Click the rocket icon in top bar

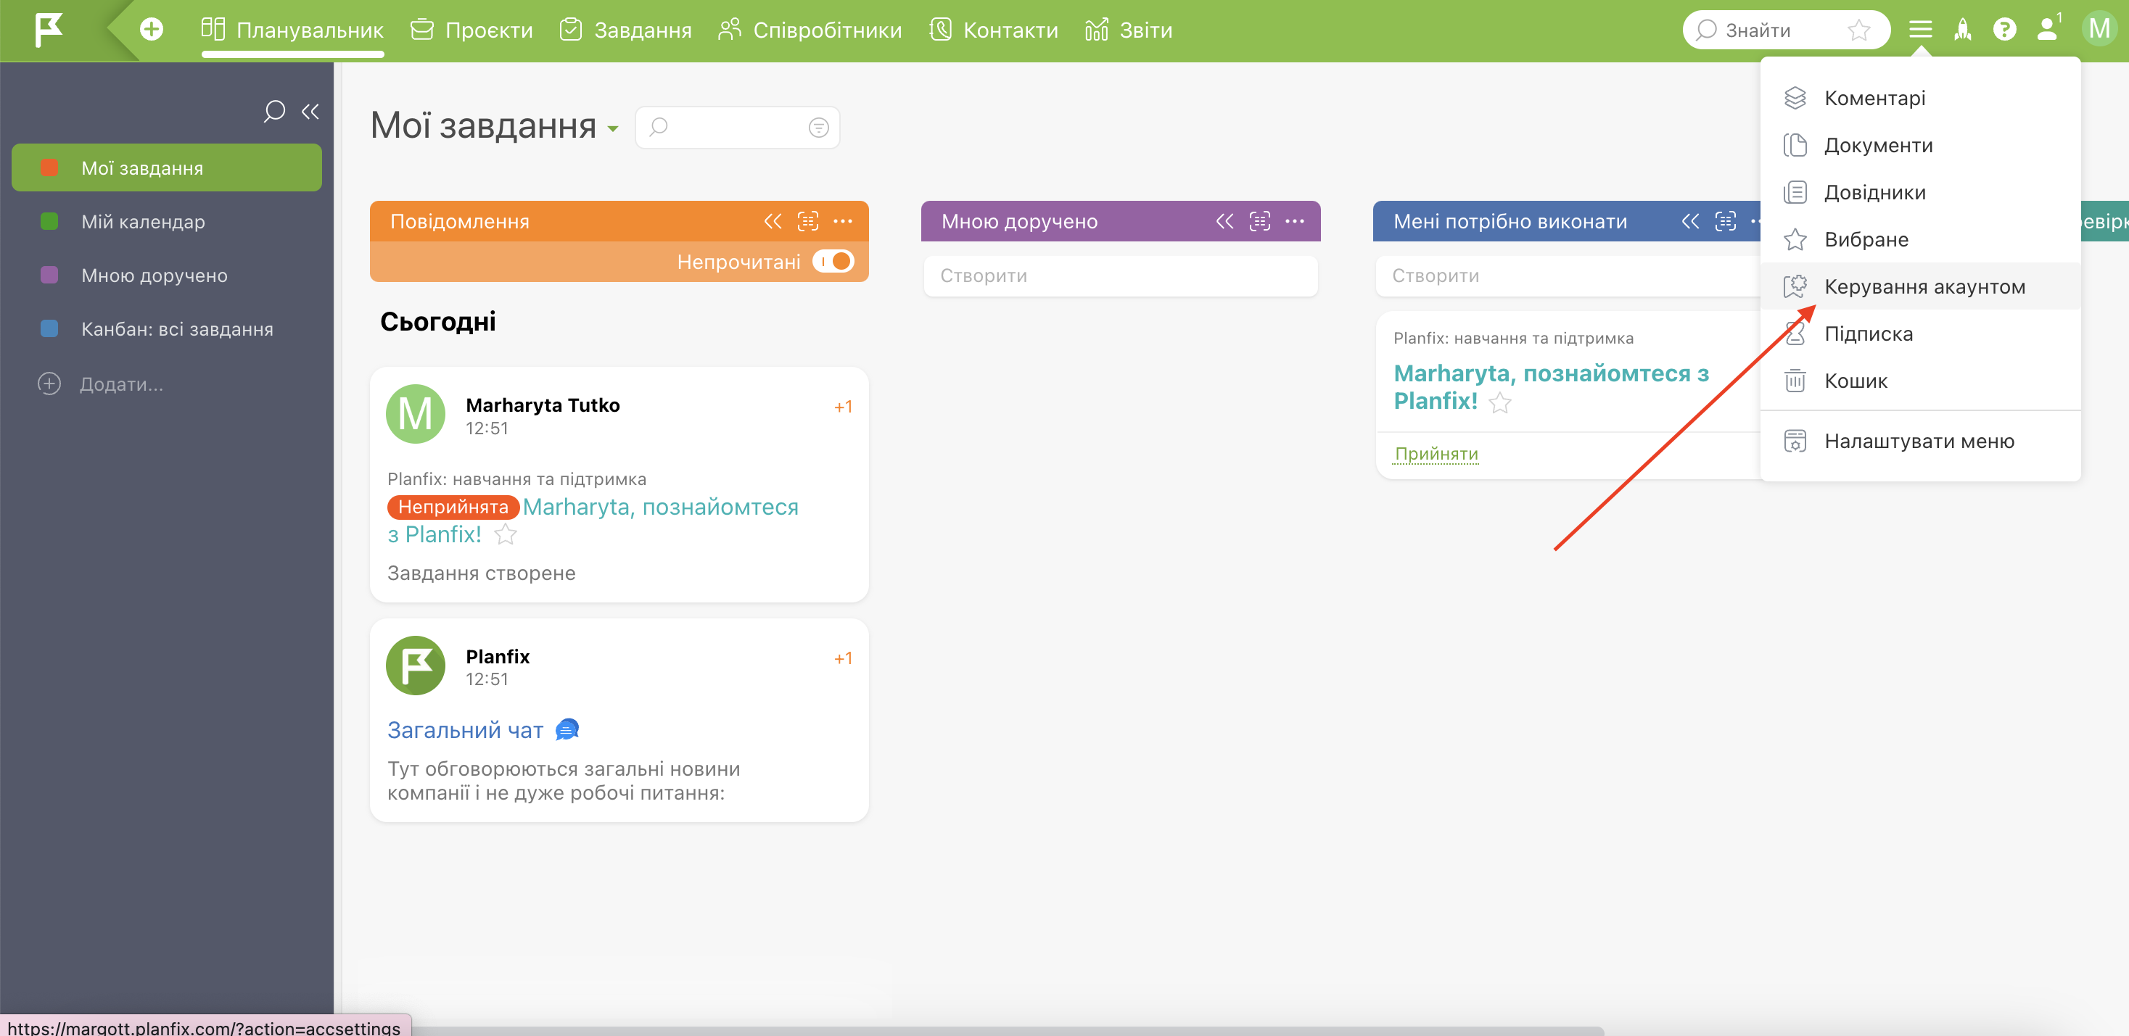click(1963, 30)
